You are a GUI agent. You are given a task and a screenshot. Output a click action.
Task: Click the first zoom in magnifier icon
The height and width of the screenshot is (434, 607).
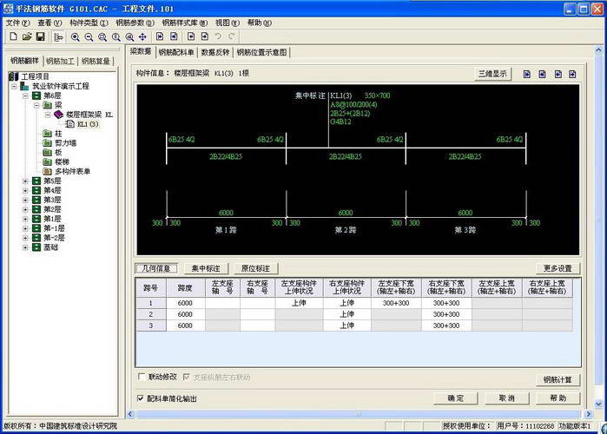[76, 37]
